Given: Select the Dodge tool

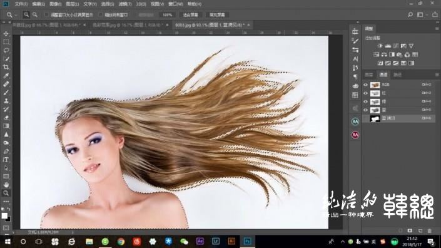Looking at the screenshot, I should pos(6,143).
